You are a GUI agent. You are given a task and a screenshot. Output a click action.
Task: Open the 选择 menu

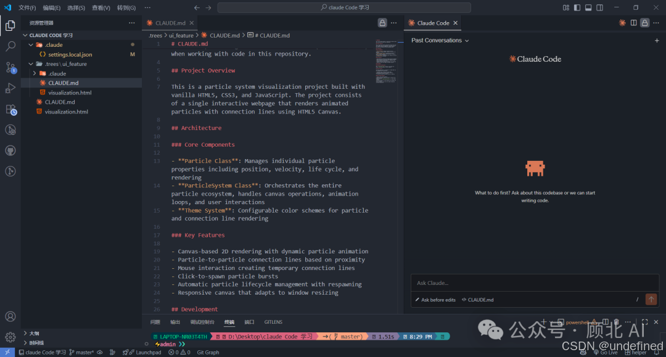(x=76, y=7)
